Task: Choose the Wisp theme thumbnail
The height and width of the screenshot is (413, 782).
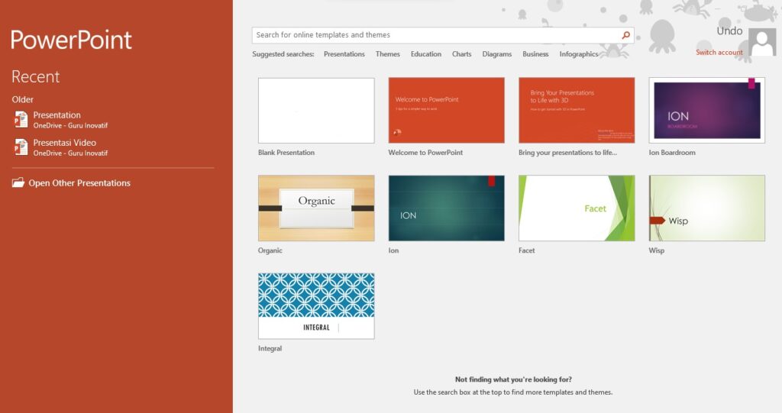Action: [706, 208]
